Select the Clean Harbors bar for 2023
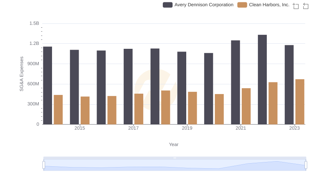This screenshot has height=180, width=313. 300,102
